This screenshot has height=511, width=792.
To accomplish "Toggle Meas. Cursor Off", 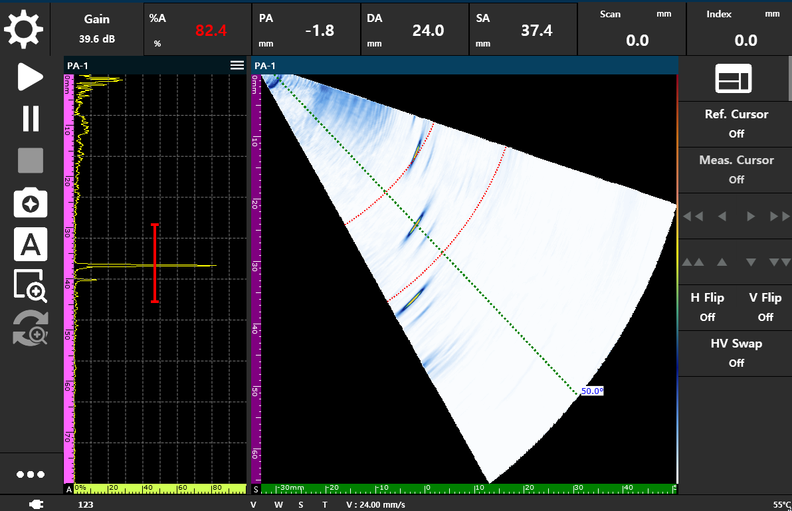I will pos(736,169).
